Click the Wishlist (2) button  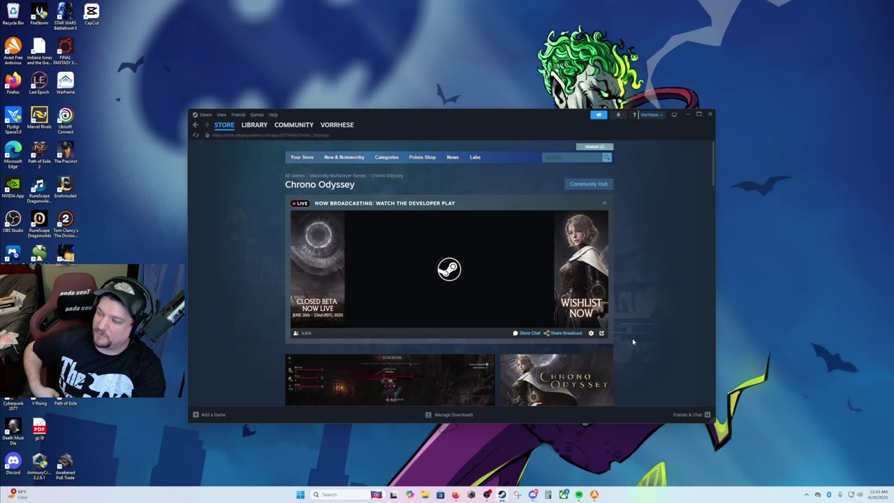(x=594, y=147)
